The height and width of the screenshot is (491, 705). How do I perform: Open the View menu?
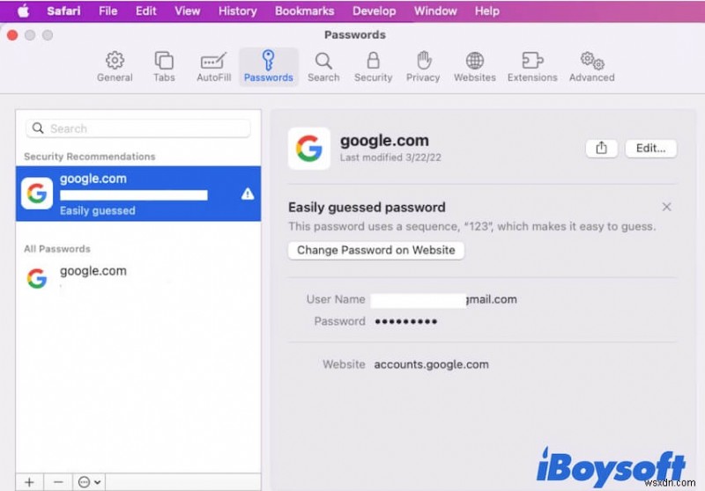[188, 11]
